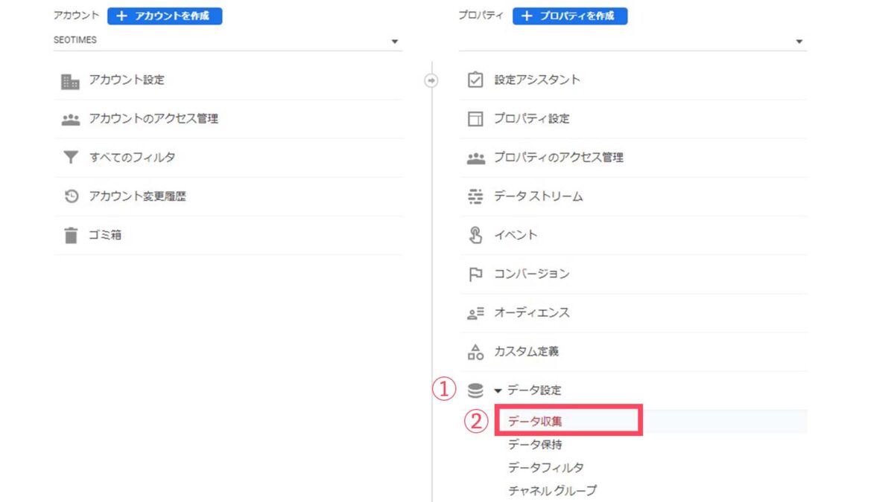Click the 設定アシスタント checklist icon

coord(475,80)
